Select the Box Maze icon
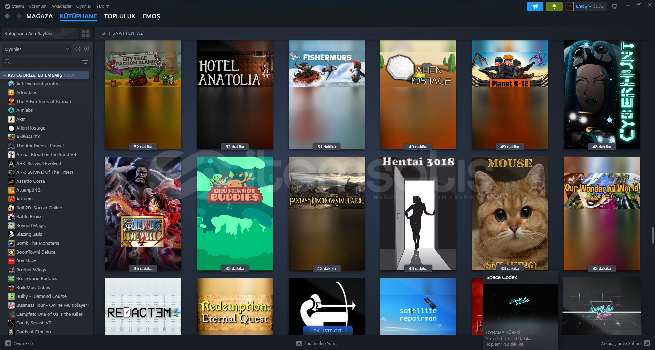This screenshot has width=655, height=350. (11, 261)
